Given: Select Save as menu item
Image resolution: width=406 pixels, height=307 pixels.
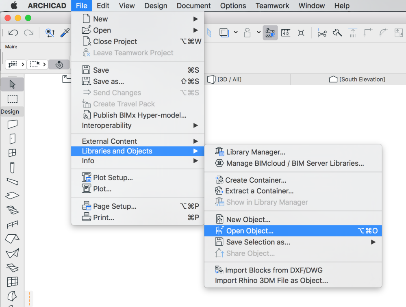Looking at the screenshot, I should coord(138,82).
